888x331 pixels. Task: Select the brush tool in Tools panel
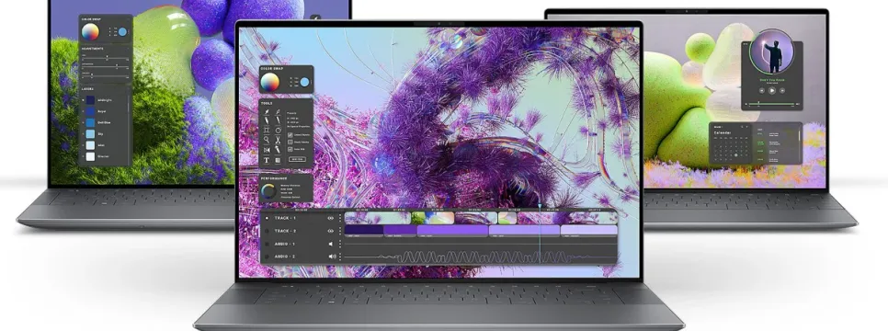pos(267,112)
